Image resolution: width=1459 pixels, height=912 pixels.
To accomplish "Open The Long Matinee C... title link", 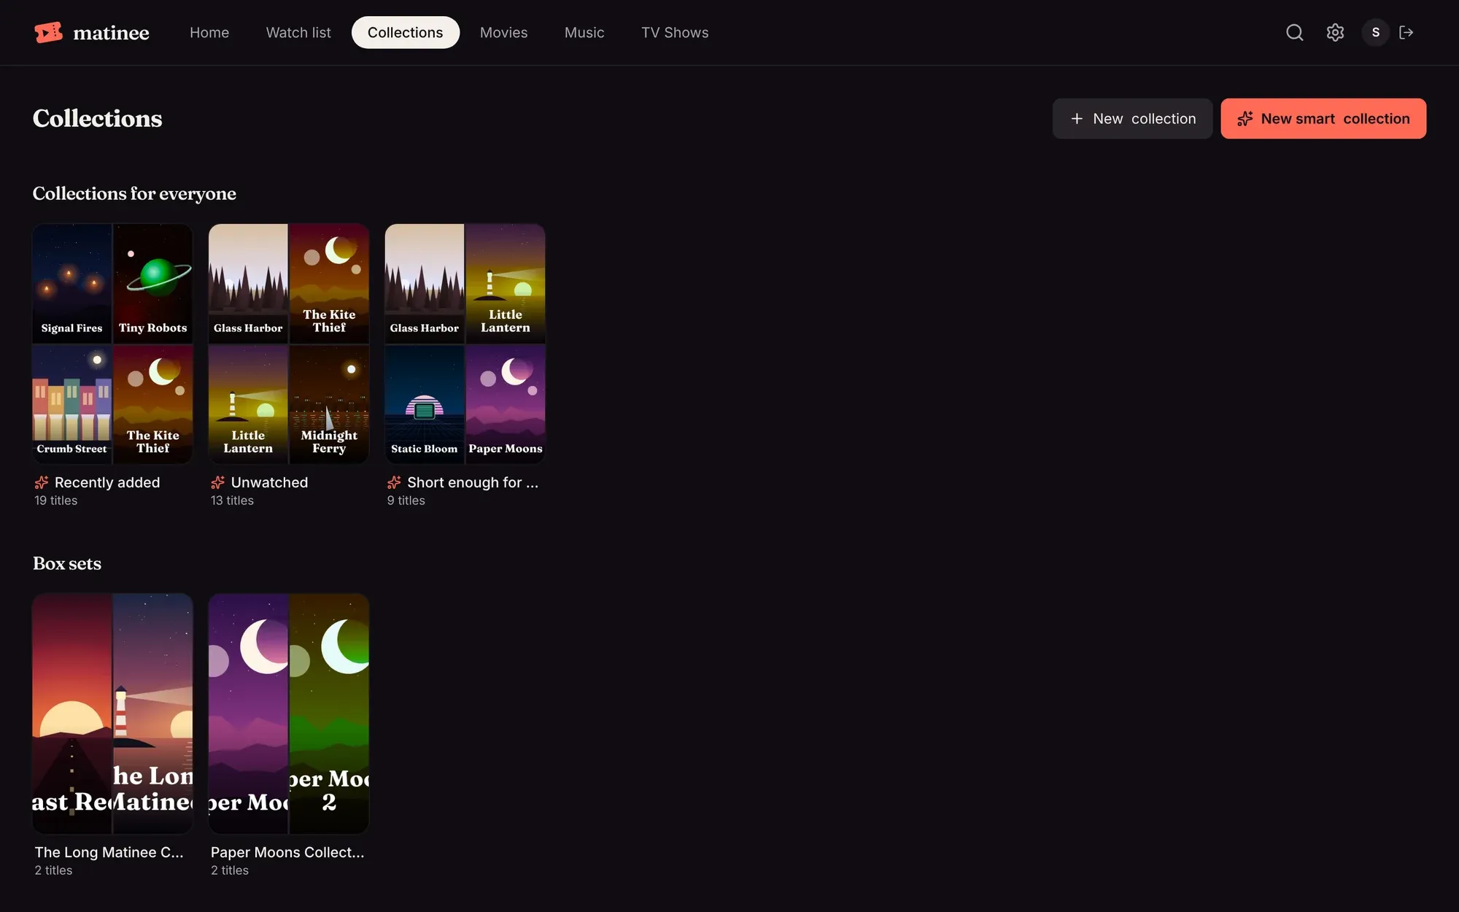I will [109, 852].
